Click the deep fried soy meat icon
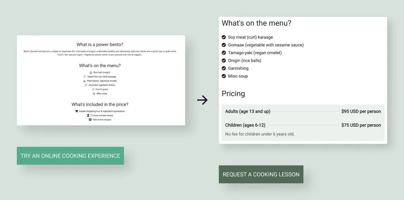The height and width of the screenshot is (200, 404). click(x=85, y=77)
